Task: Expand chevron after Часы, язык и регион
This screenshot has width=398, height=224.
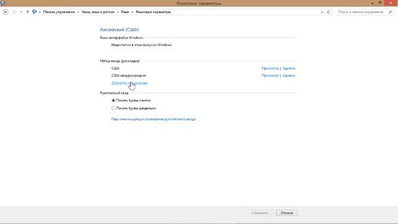Action: click(118, 12)
